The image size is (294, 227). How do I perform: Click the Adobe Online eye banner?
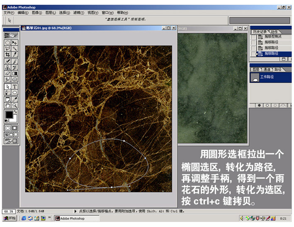pyautogui.click(x=11, y=36)
